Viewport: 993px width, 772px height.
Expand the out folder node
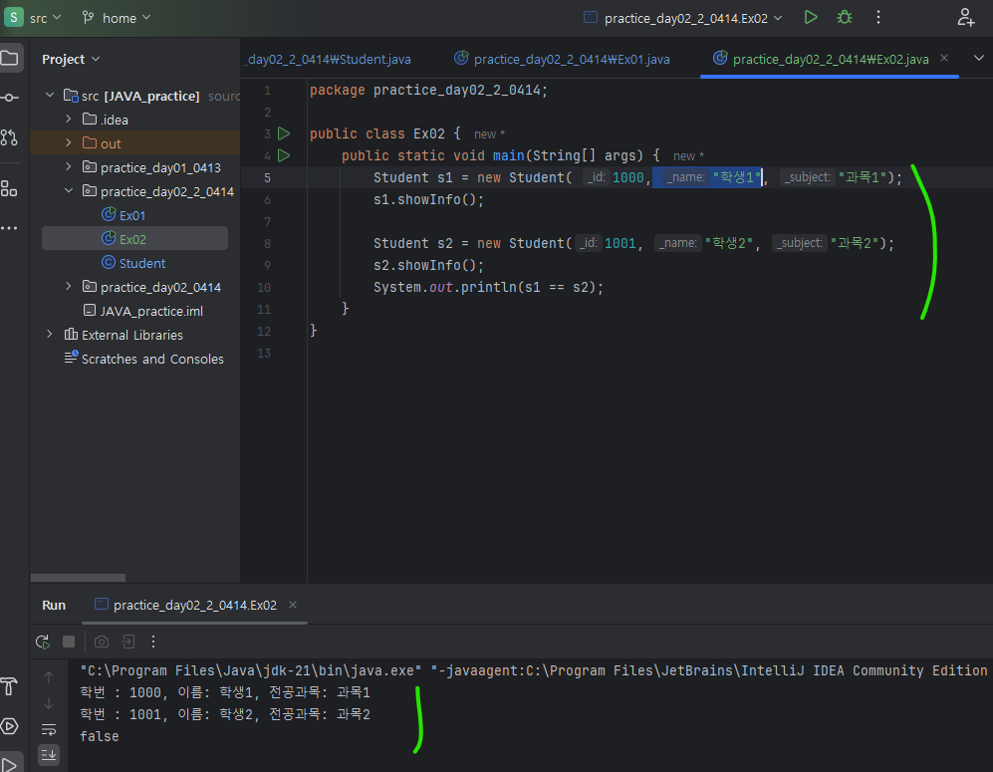69,142
